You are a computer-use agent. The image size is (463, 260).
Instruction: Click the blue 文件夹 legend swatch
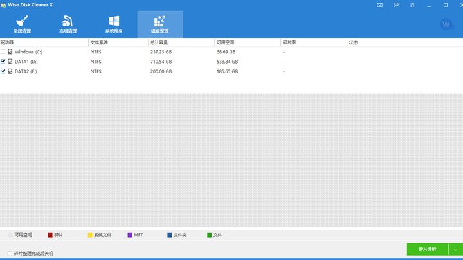click(170, 235)
